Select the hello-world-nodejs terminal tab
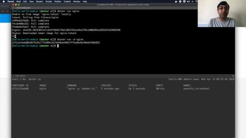246x138 pixels. pyautogui.click(x=23, y=8)
